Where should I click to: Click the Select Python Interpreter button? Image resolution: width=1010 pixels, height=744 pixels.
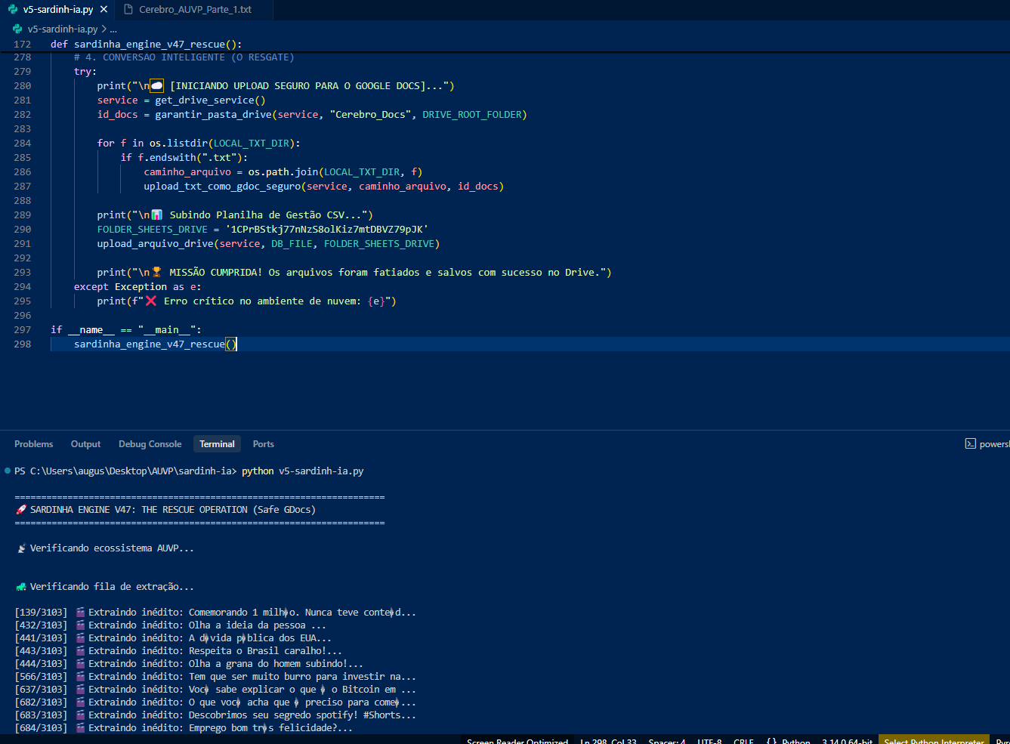tap(933, 741)
